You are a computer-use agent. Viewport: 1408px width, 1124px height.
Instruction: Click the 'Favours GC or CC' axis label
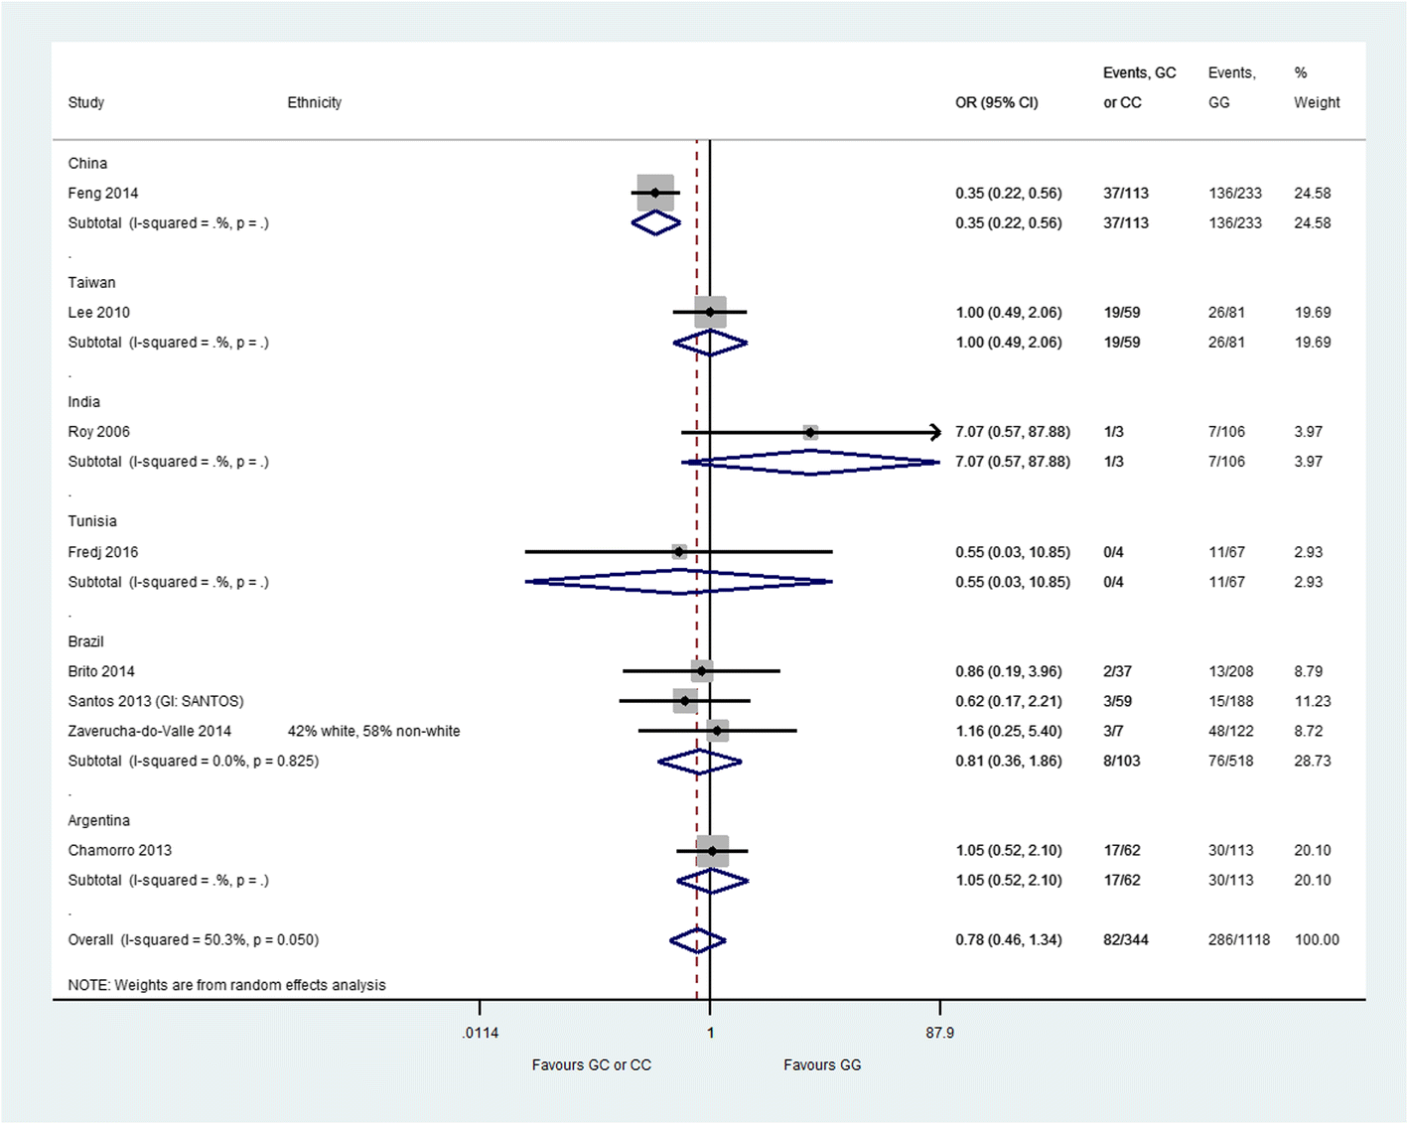click(592, 1064)
